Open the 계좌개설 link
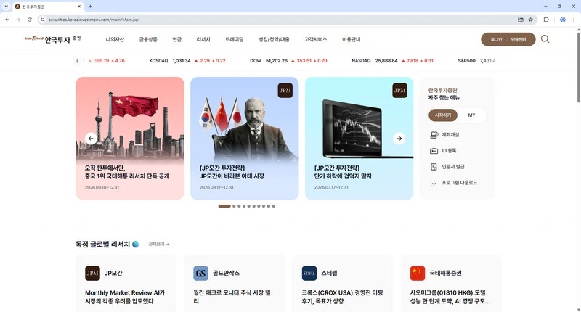Image resolution: width=581 pixels, height=312 pixels. point(450,135)
